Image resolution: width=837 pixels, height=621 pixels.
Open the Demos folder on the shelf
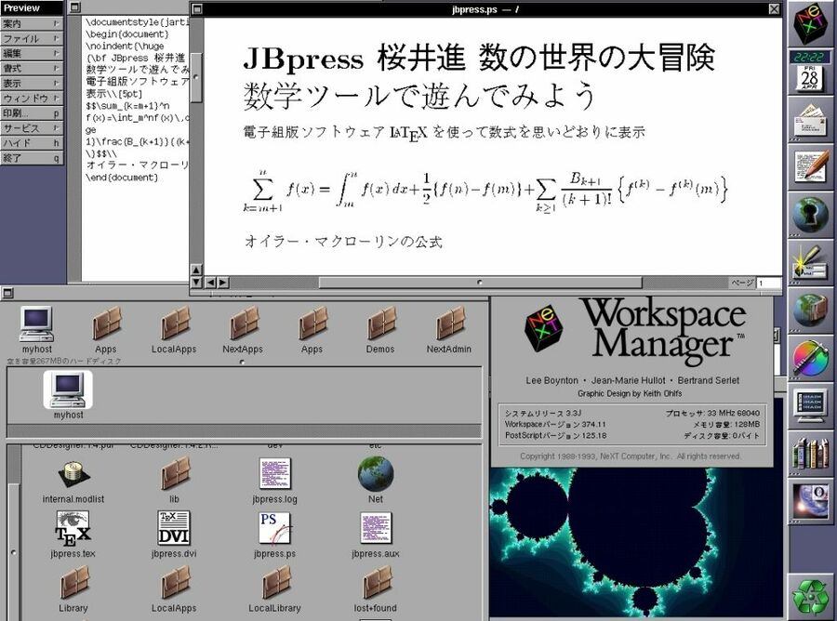tap(380, 324)
